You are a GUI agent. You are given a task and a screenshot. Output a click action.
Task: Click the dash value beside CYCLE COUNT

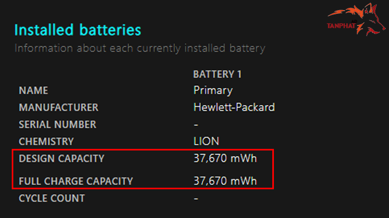point(196,198)
